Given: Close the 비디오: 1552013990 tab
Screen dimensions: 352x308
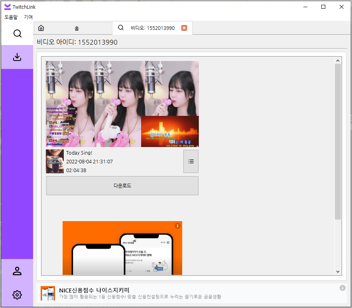Looking at the screenshot, I should [x=184, y=28].
